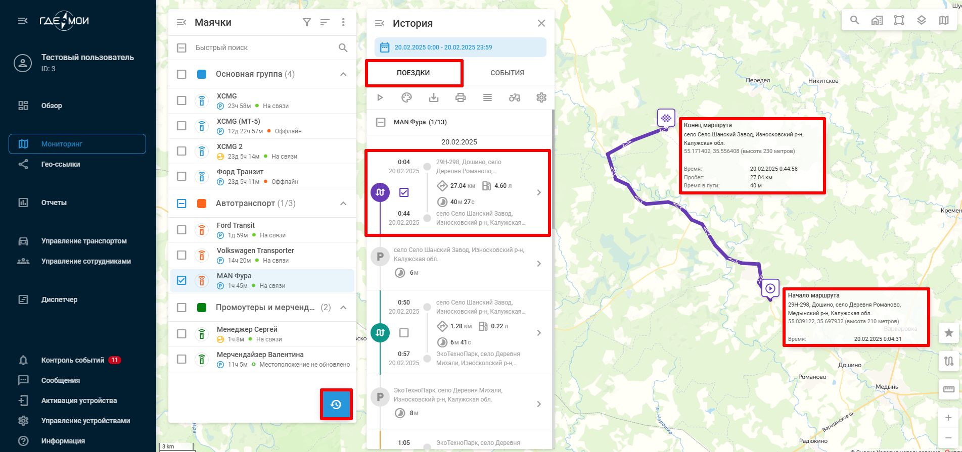Screen dimensions: 962x452
Task: Click the favorites star icon on map
Action: pyautogui.click(x=948, y=333)
